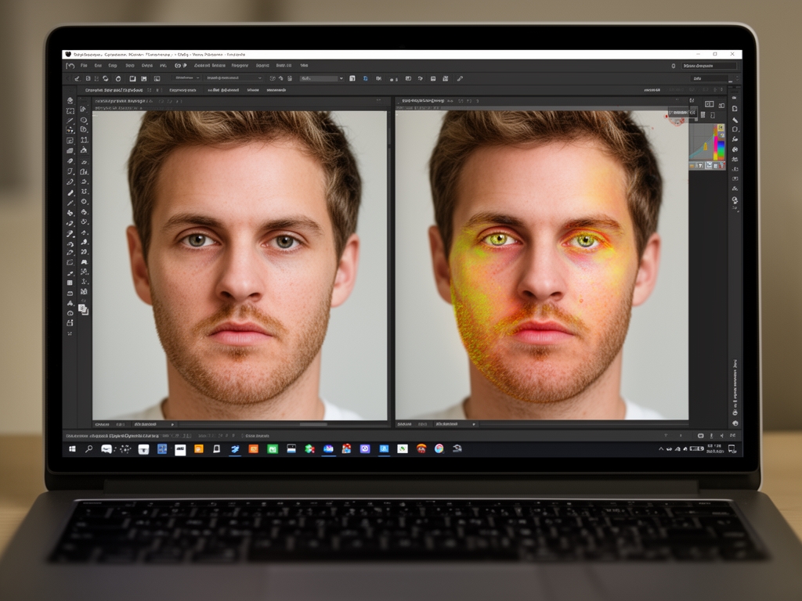Open the first preset dropdown in the options bar
Screen dimensions: 802x601
click(188, 78)
